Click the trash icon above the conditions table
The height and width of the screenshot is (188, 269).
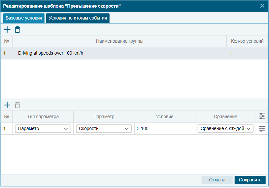17,105
